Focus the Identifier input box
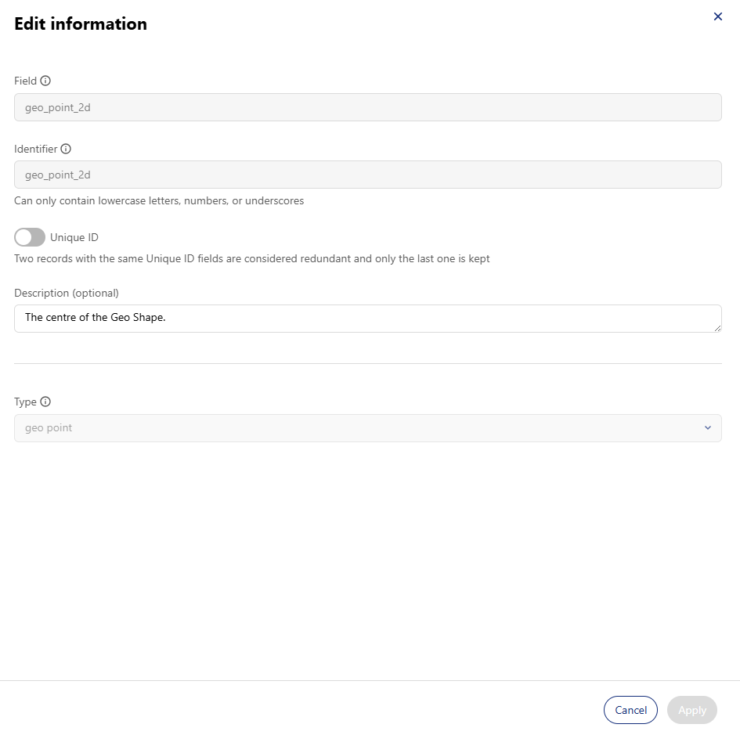 (367, 175)
